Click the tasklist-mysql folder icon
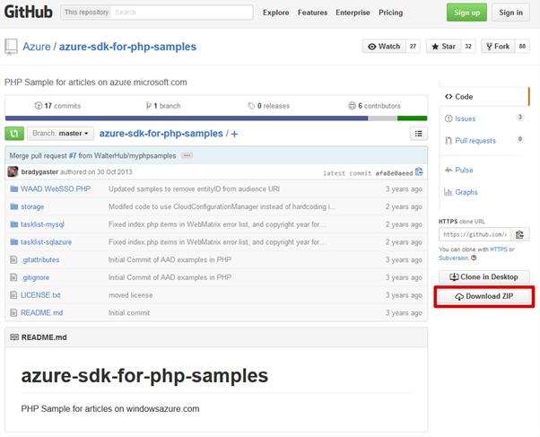The width and height of the screenshot is (540, 437). pos(13,224)
